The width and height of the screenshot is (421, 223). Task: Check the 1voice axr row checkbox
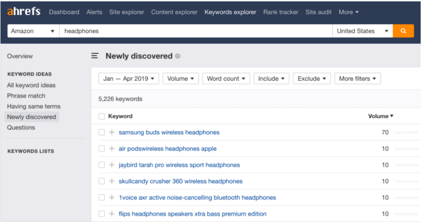(x=102, y=197)
